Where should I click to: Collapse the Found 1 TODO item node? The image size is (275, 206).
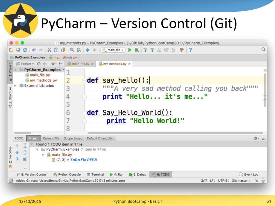(x=32, y=144)
